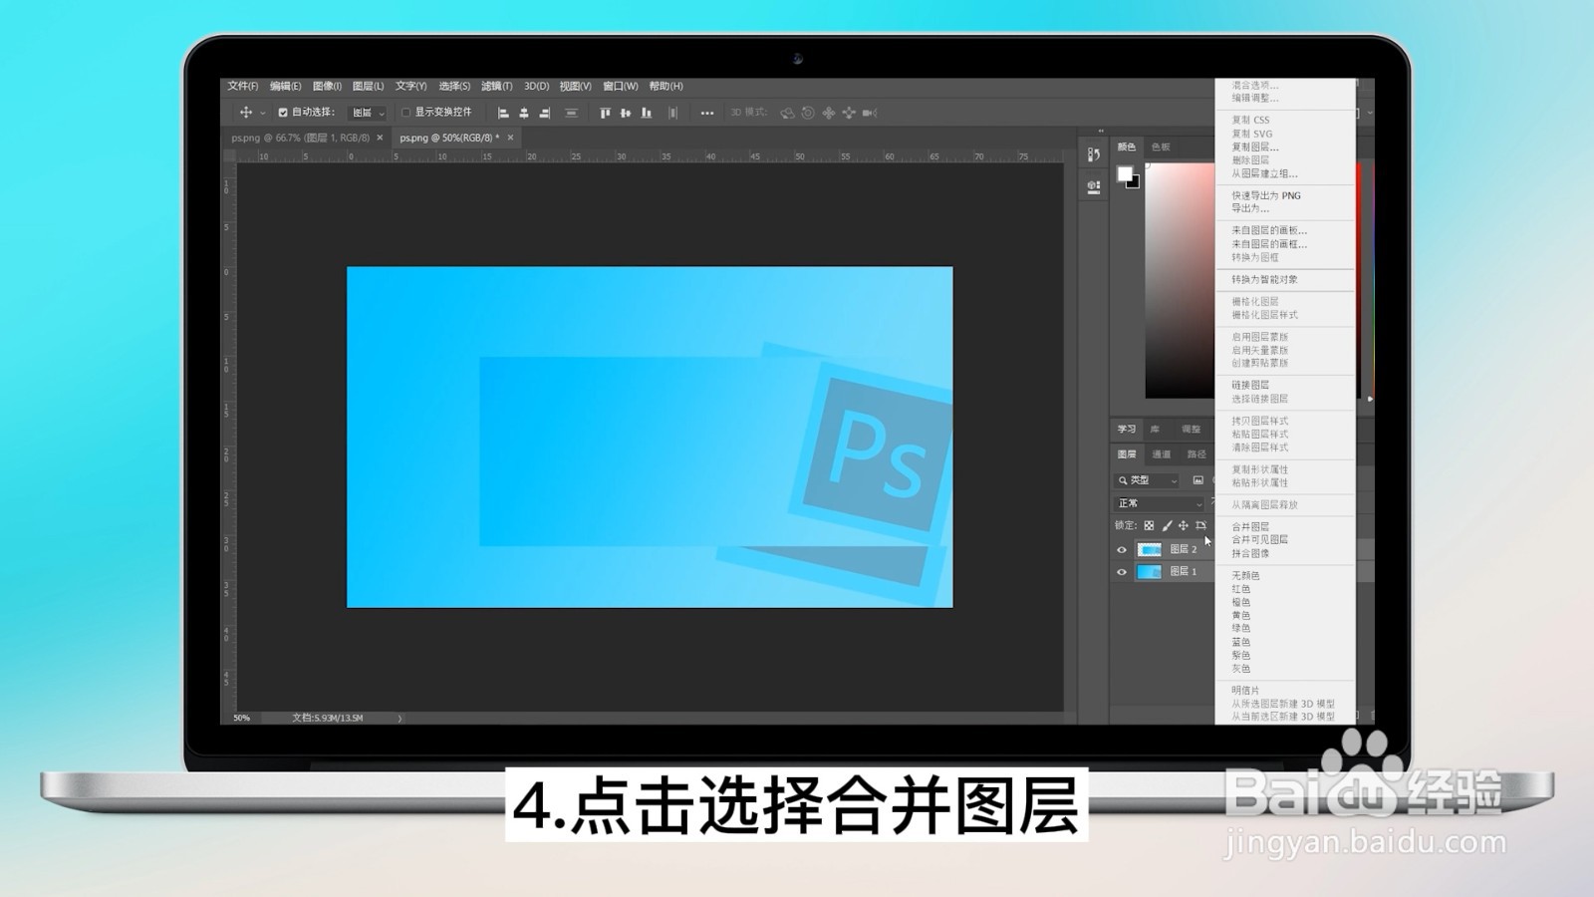Select the Move tool icon in options bar
Screen dimensions: 1594x897
pos(246,113)
